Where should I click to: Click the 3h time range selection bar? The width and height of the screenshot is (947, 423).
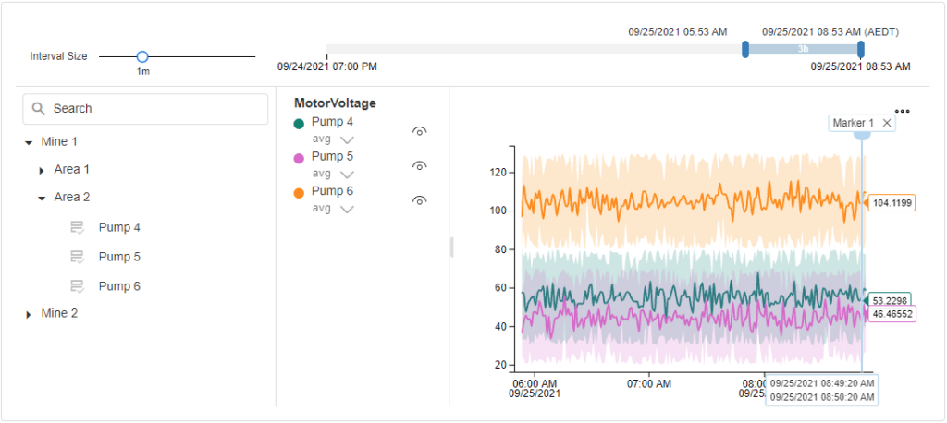point(803,48)
